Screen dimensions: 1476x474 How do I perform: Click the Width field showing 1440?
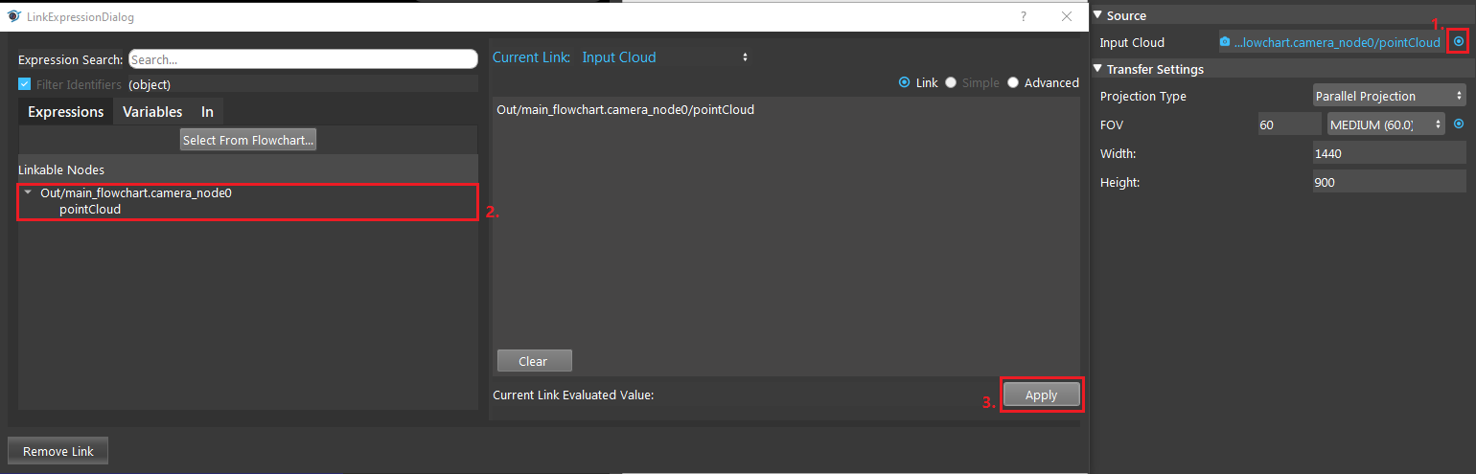tap(1390, 153)
